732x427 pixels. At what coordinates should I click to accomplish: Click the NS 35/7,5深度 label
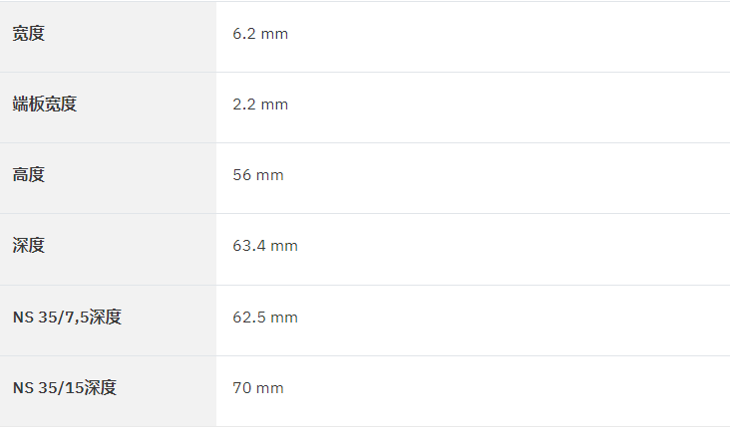click(x=67, y=317)
